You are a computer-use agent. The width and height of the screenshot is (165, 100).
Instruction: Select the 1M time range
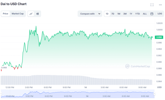pos(119,14)
